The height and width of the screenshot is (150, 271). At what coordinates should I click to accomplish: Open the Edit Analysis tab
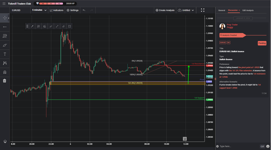click(248, 10)
